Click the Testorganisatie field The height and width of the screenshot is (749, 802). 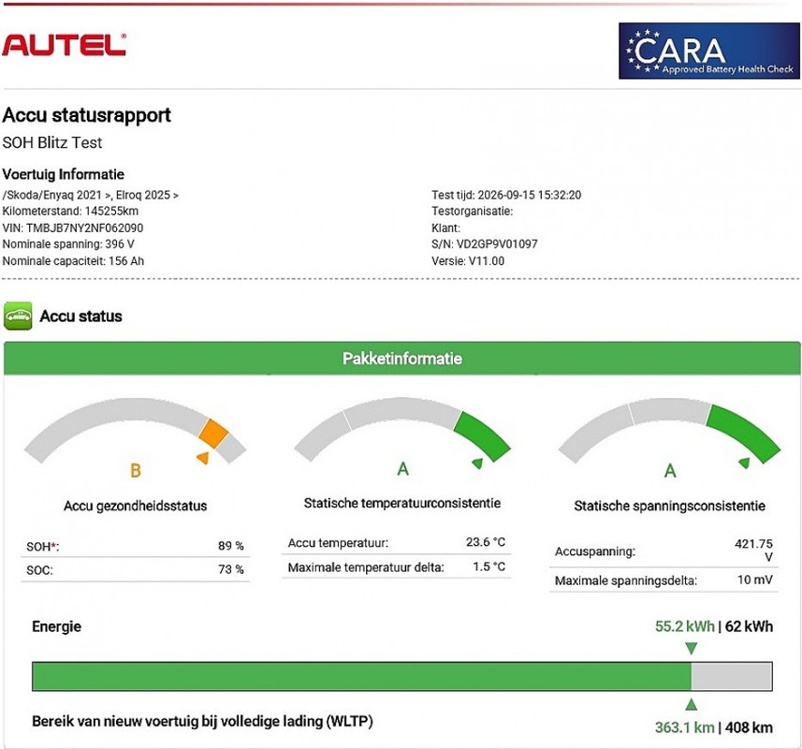(x=472, y=212)
